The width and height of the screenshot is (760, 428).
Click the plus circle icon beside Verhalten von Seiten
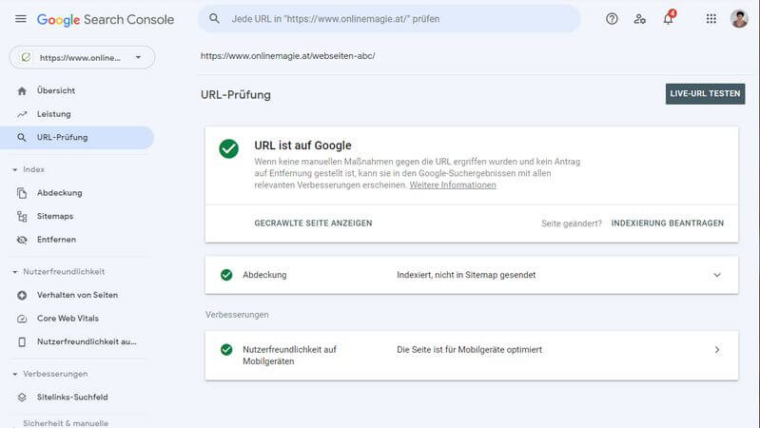point(22,295)
